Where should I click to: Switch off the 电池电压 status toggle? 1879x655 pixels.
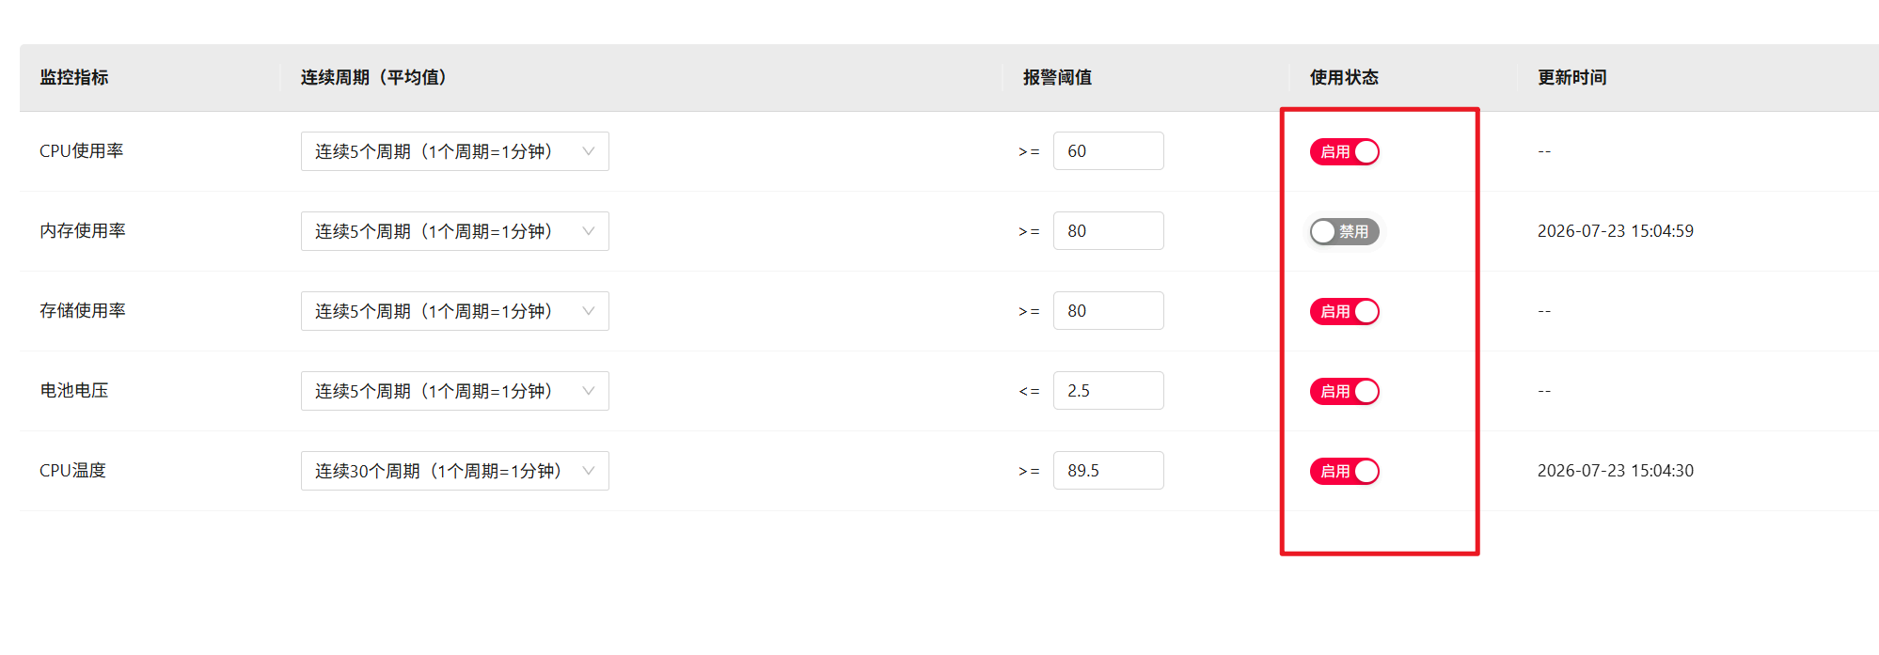1344,391
